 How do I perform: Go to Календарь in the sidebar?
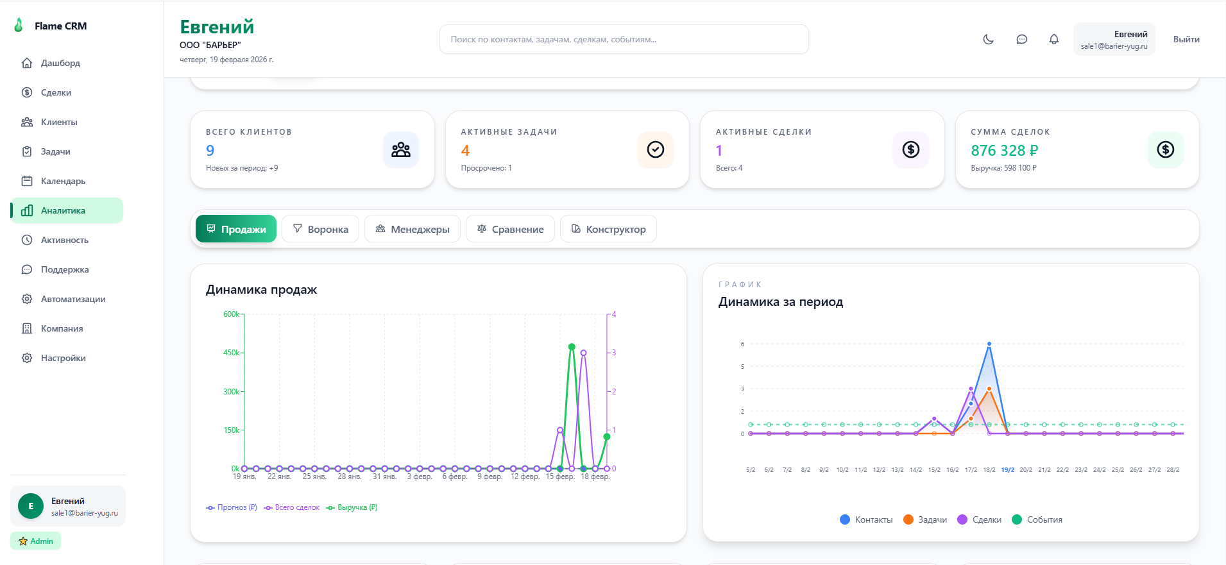63,181
